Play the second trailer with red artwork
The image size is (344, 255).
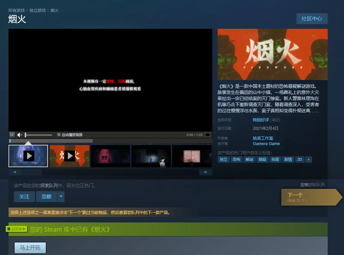70,156
